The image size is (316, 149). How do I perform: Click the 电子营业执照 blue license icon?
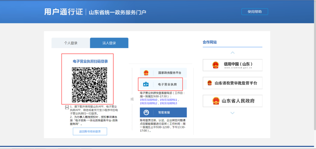(x=146, y=84)
